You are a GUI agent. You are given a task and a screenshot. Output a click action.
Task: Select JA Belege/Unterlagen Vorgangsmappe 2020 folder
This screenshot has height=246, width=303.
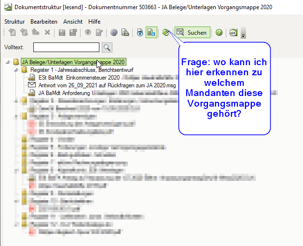[73, 62]
